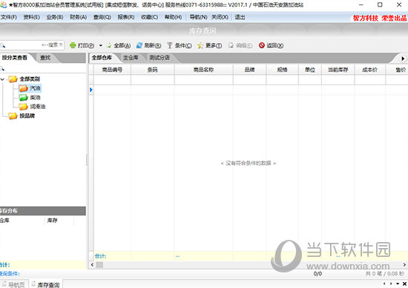Click 导航(N) in the menu bar
408x288 pixels.
pos(198,17)
